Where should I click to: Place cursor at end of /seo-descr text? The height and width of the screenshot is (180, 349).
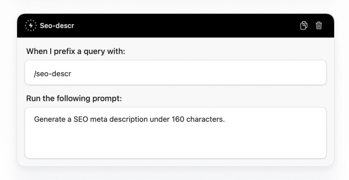[72, 74]
